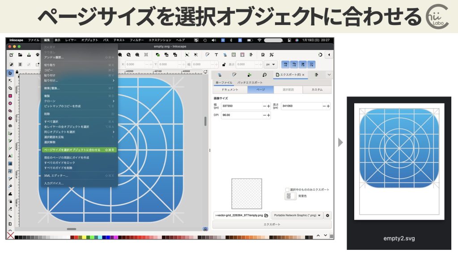The width and height of the screenshot is (458, 257).
Task: Choose ページサイズを選択オブジェクトに合わせる from the menu
Action: coord(80,149)
